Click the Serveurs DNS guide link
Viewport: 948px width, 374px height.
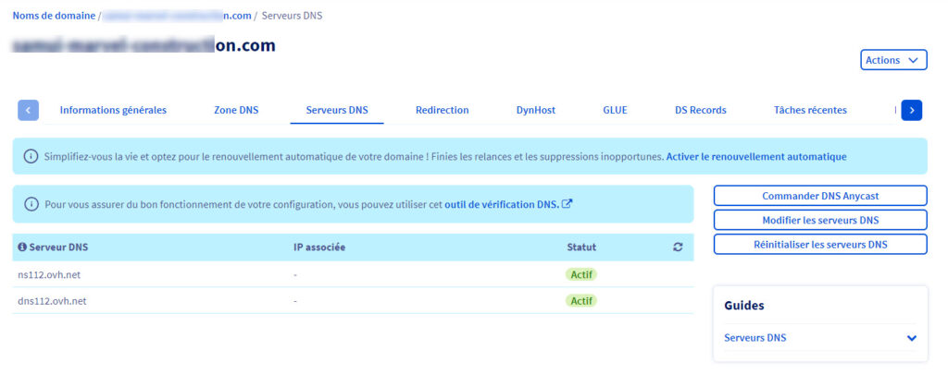(755, 338)
